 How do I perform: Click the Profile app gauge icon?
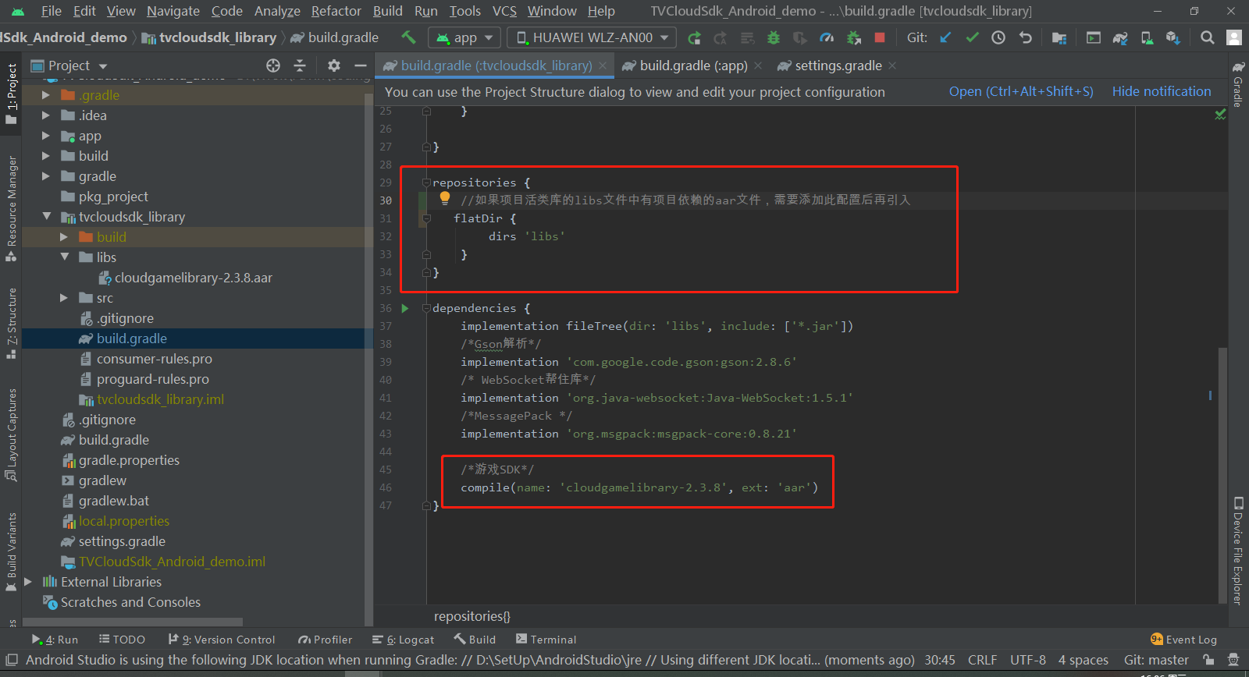827,37
